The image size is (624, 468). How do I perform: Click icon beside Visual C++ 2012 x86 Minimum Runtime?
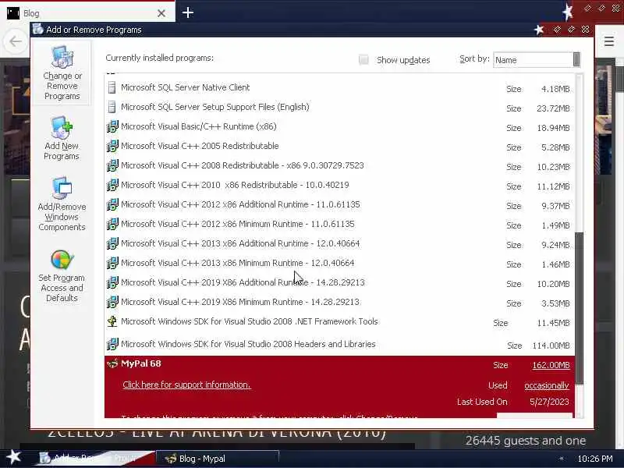pos(112,224)
